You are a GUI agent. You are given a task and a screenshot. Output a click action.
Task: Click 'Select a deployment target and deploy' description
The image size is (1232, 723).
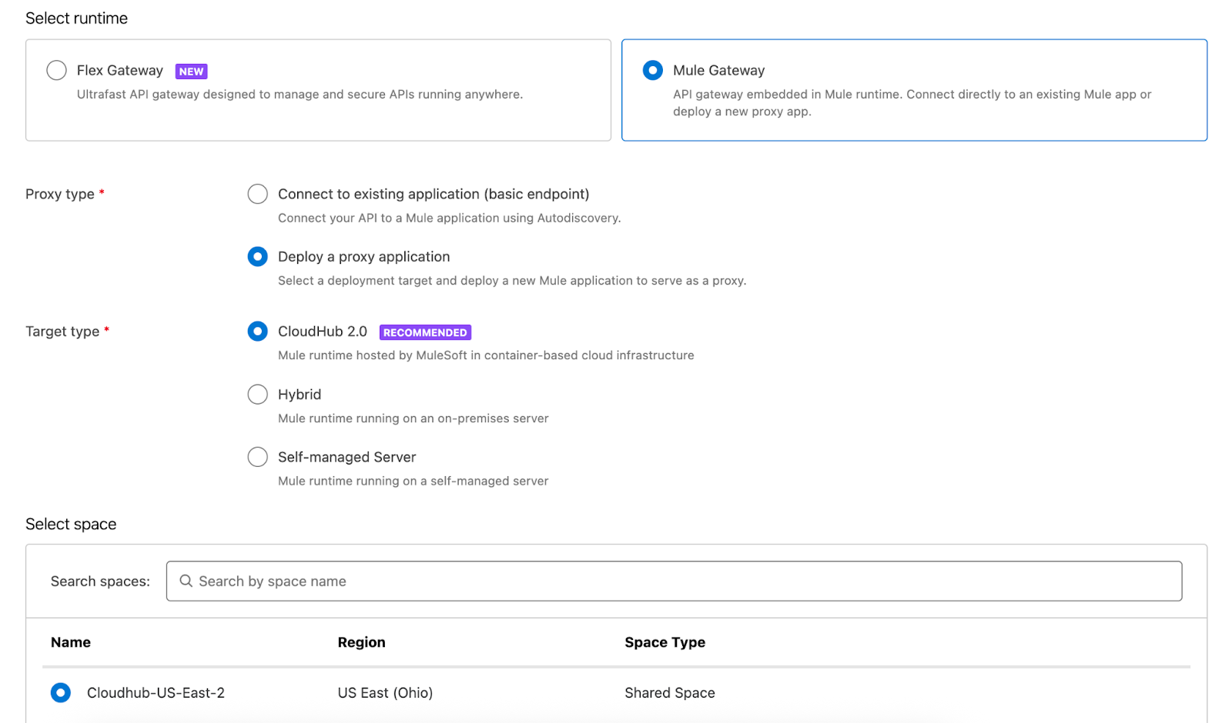coord(512,281)
